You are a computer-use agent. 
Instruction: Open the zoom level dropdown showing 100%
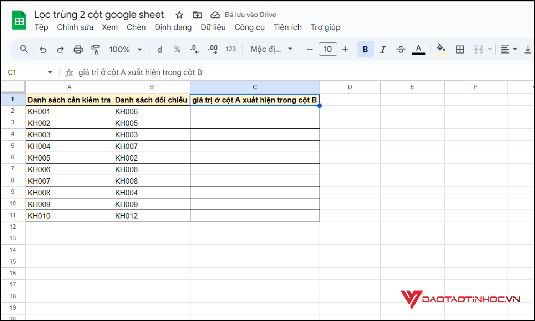[126, 49]
